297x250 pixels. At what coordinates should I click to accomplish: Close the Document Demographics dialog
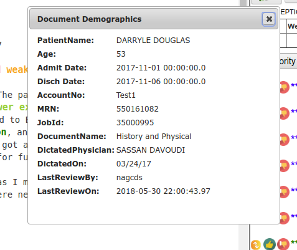tap(269, 19)
